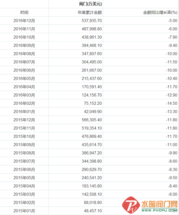Open the www.pvcpu.com link
Image resolution: width=179 pixels, height=215 pixels.
pyautogui.click(x=159, y=210)
